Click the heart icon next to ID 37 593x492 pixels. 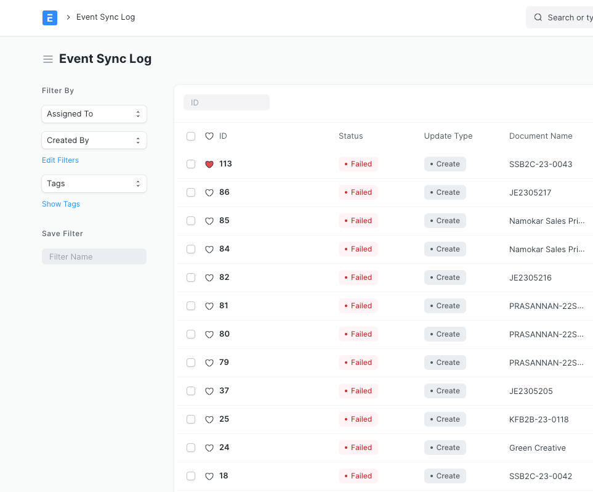click(209, 391)
